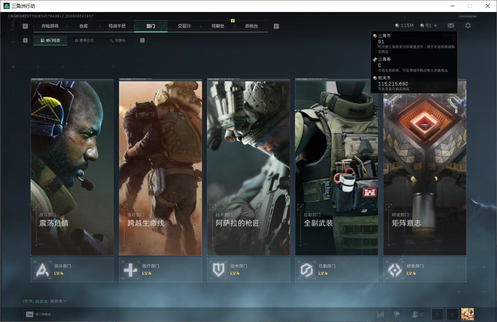This screenshot has height=322, width=497.
Task: Click the A key hint before 部门任务
Action: coord(25,40)
